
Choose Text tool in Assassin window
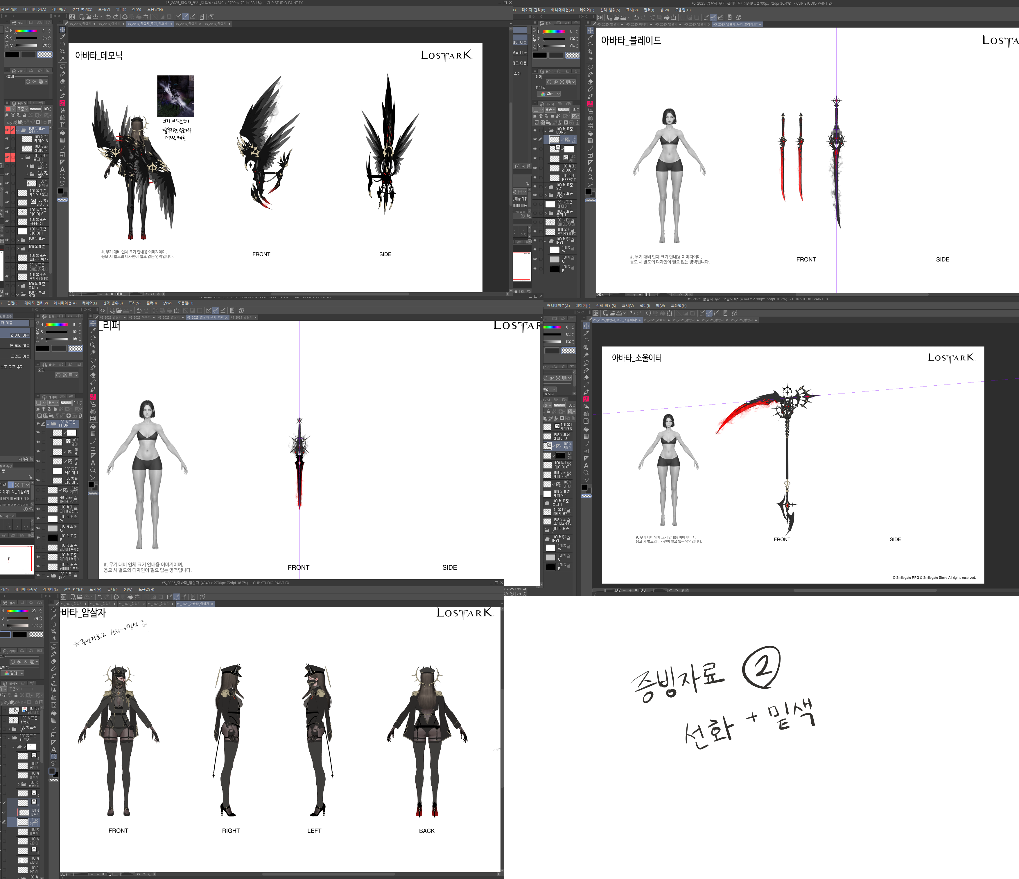[x=54, y=749]
